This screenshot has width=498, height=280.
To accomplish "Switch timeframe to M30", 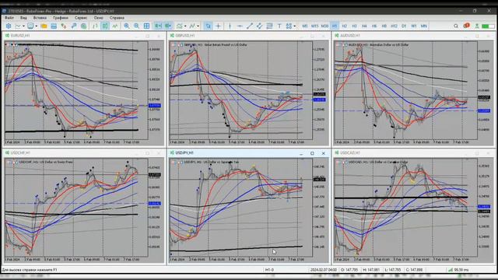I will tap(324, 26).
